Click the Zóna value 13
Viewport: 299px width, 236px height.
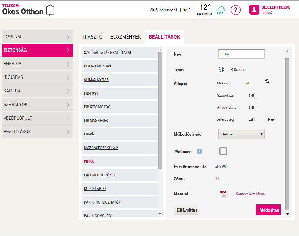click(x=217, y=178)
